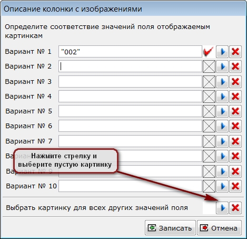Clear Вариант № 2 with red X

click(235, 66)
